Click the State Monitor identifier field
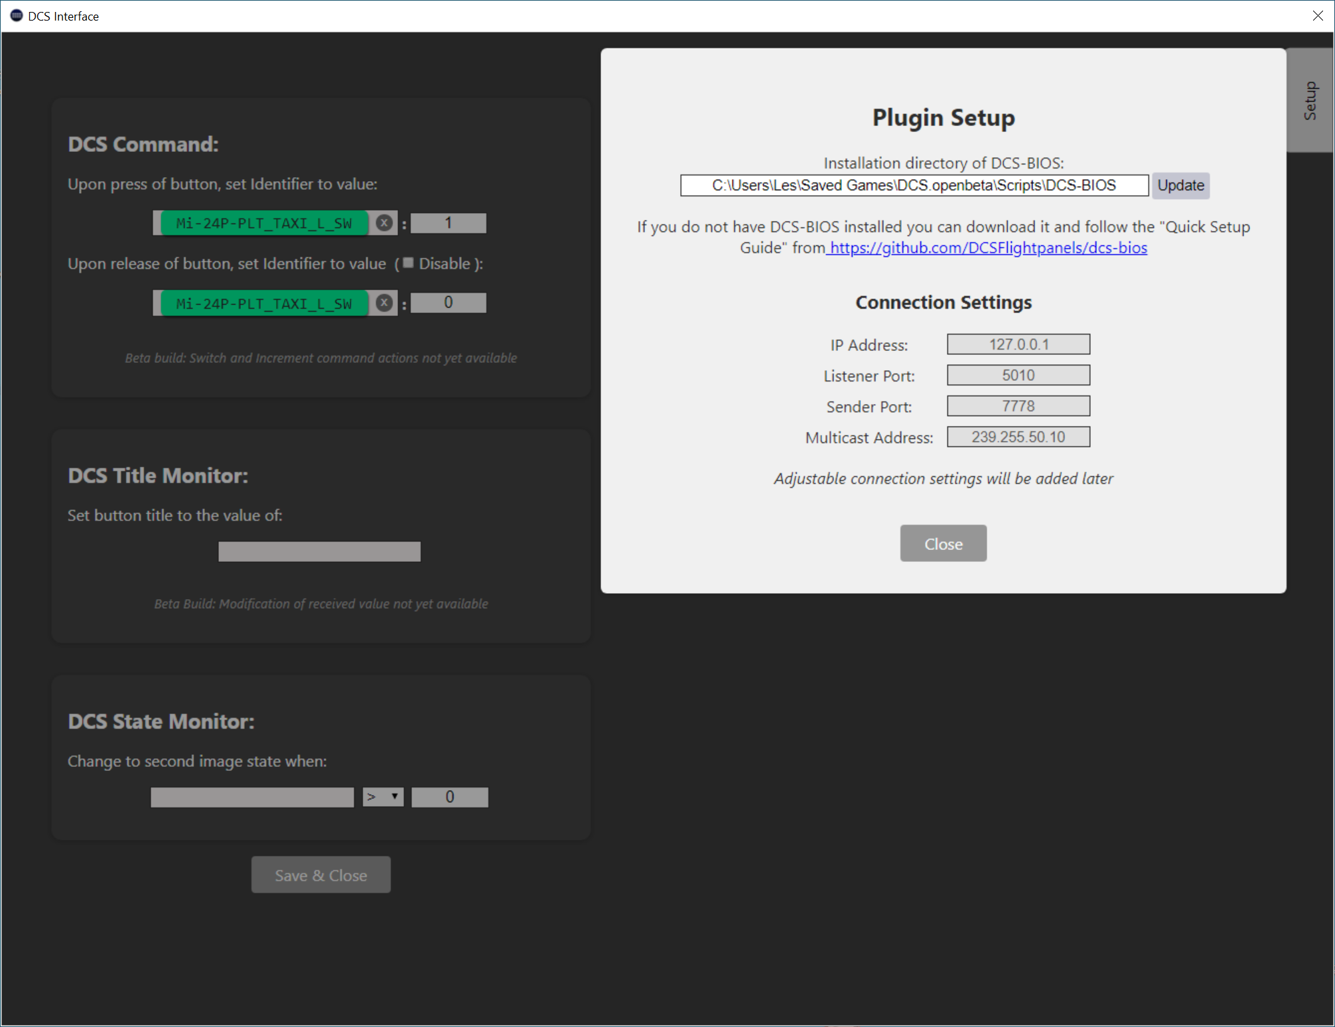 252,797
